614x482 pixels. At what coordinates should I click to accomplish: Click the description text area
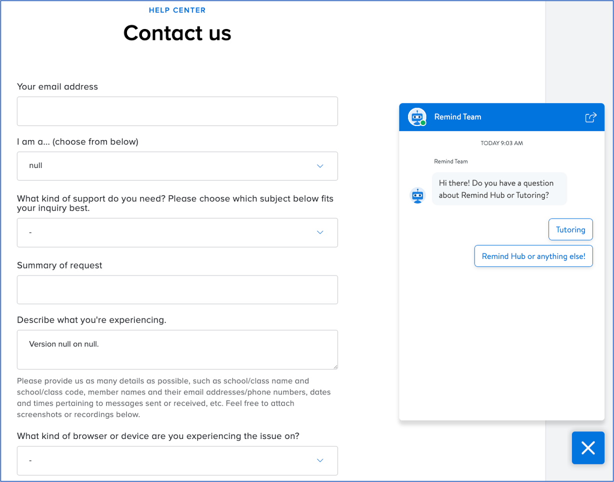(x=177, y=349)
